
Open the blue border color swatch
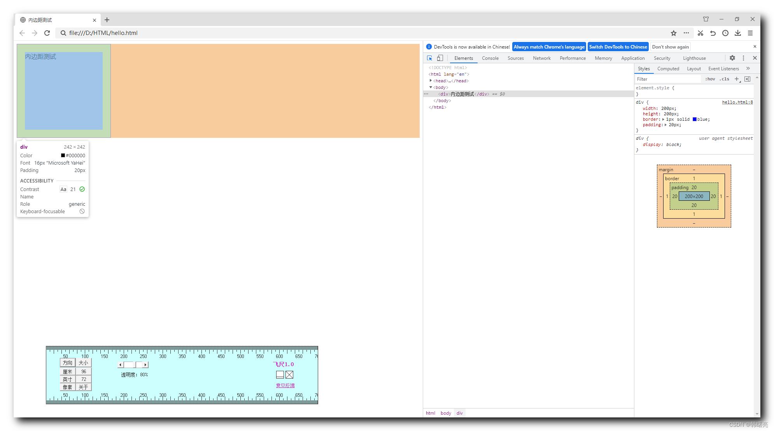click(x=695, y=120)
